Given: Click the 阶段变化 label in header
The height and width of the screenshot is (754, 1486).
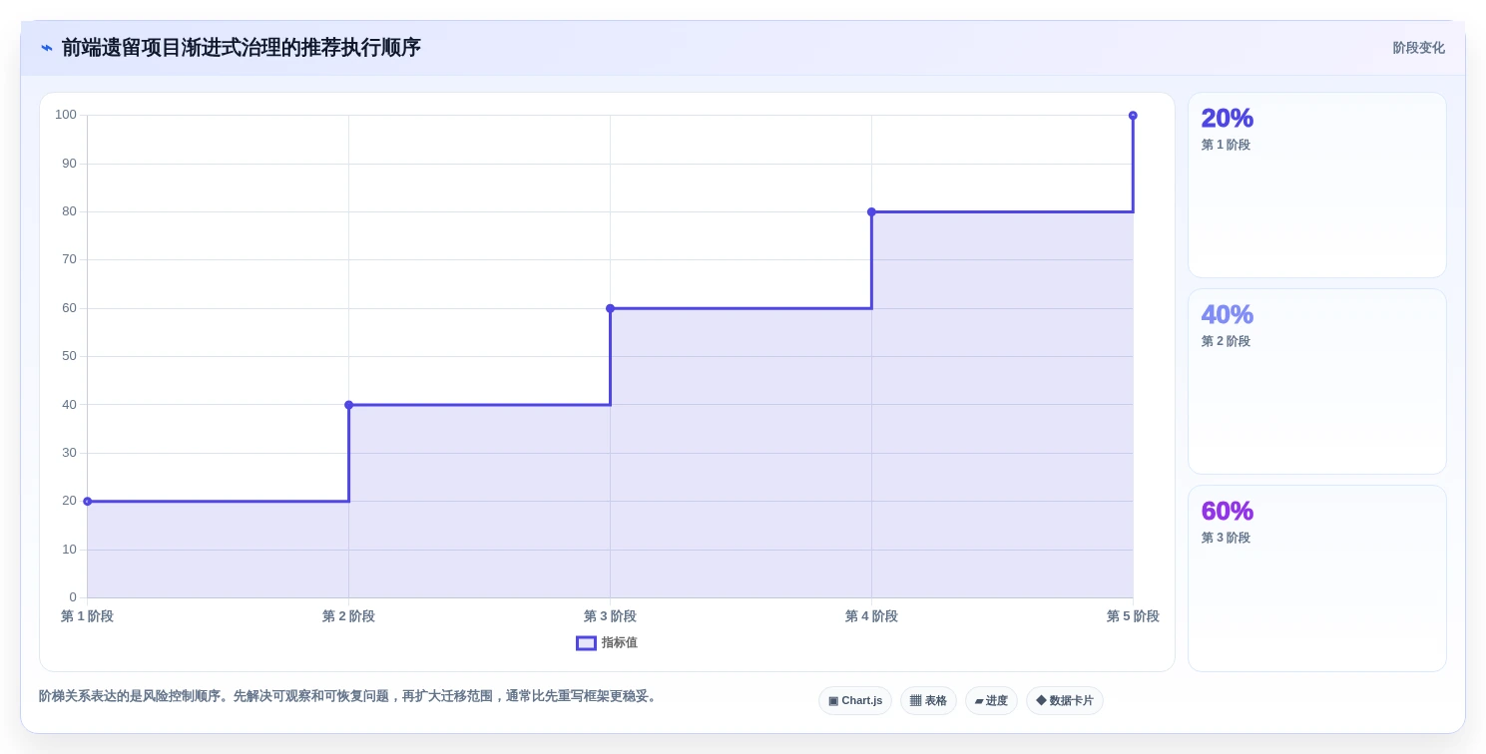Looking at the screenshot, I should pyautogui.click(x=1418, y=48).
